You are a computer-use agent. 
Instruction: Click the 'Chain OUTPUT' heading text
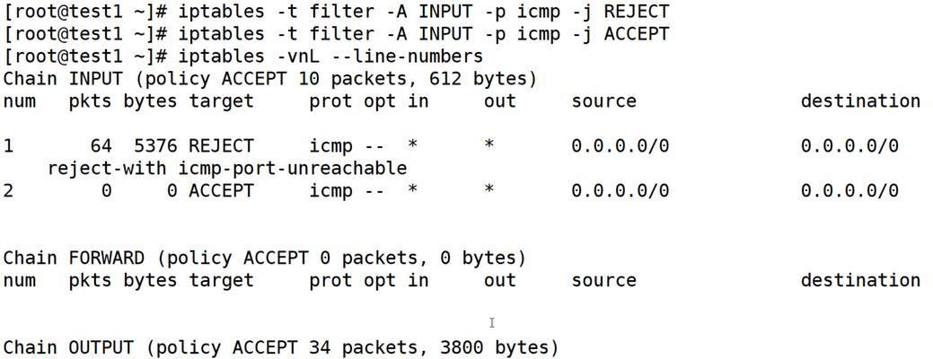pos(68,347)
